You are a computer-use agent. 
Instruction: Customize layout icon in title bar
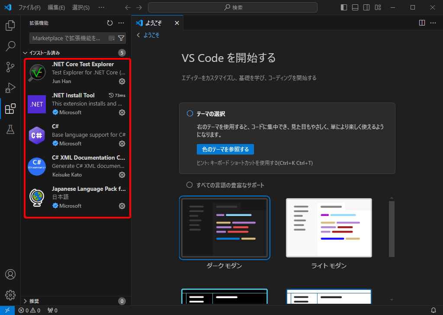378,7
